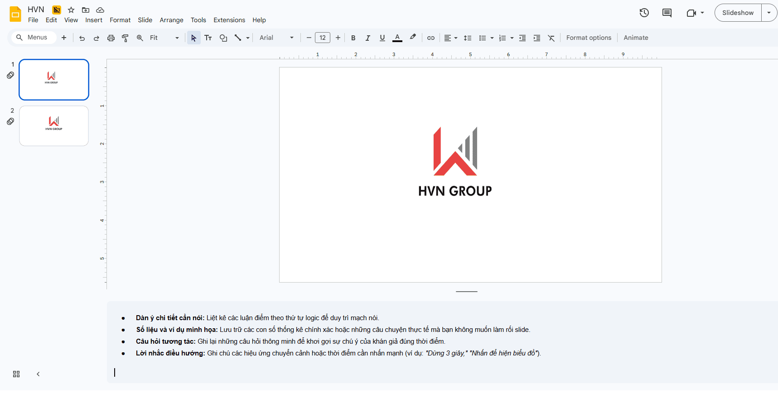Undo the last action
Screen dimensions: 778x408
82,38
